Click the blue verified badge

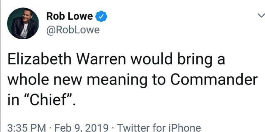(x=101, y=17)
